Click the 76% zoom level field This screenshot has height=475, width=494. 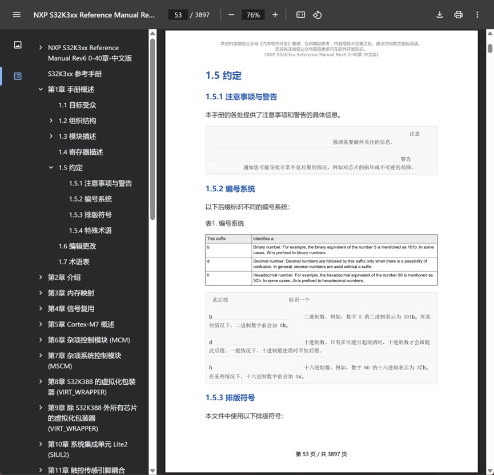point(253,15)
